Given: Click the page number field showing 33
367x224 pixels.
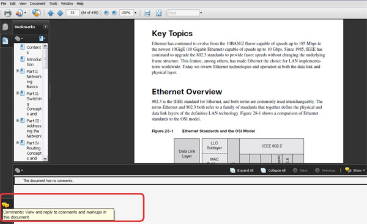Looking at the screenshot, I should point(73,13).
